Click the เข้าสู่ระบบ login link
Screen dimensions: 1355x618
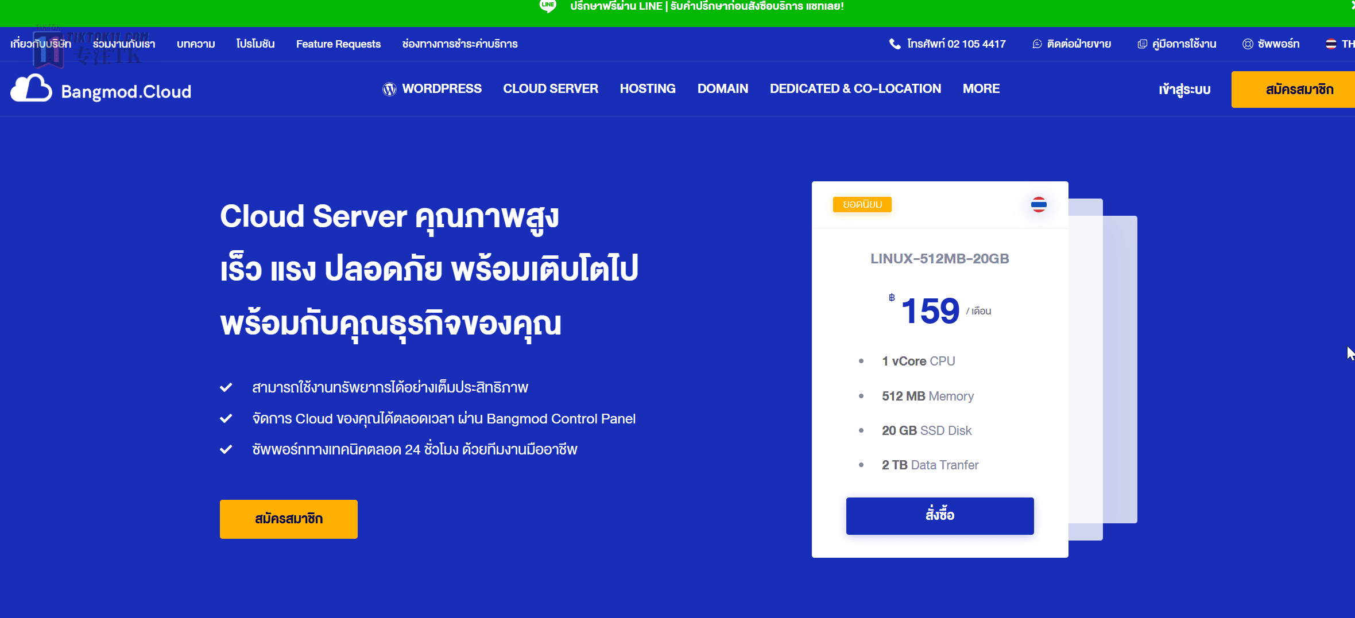[1184, 90]
